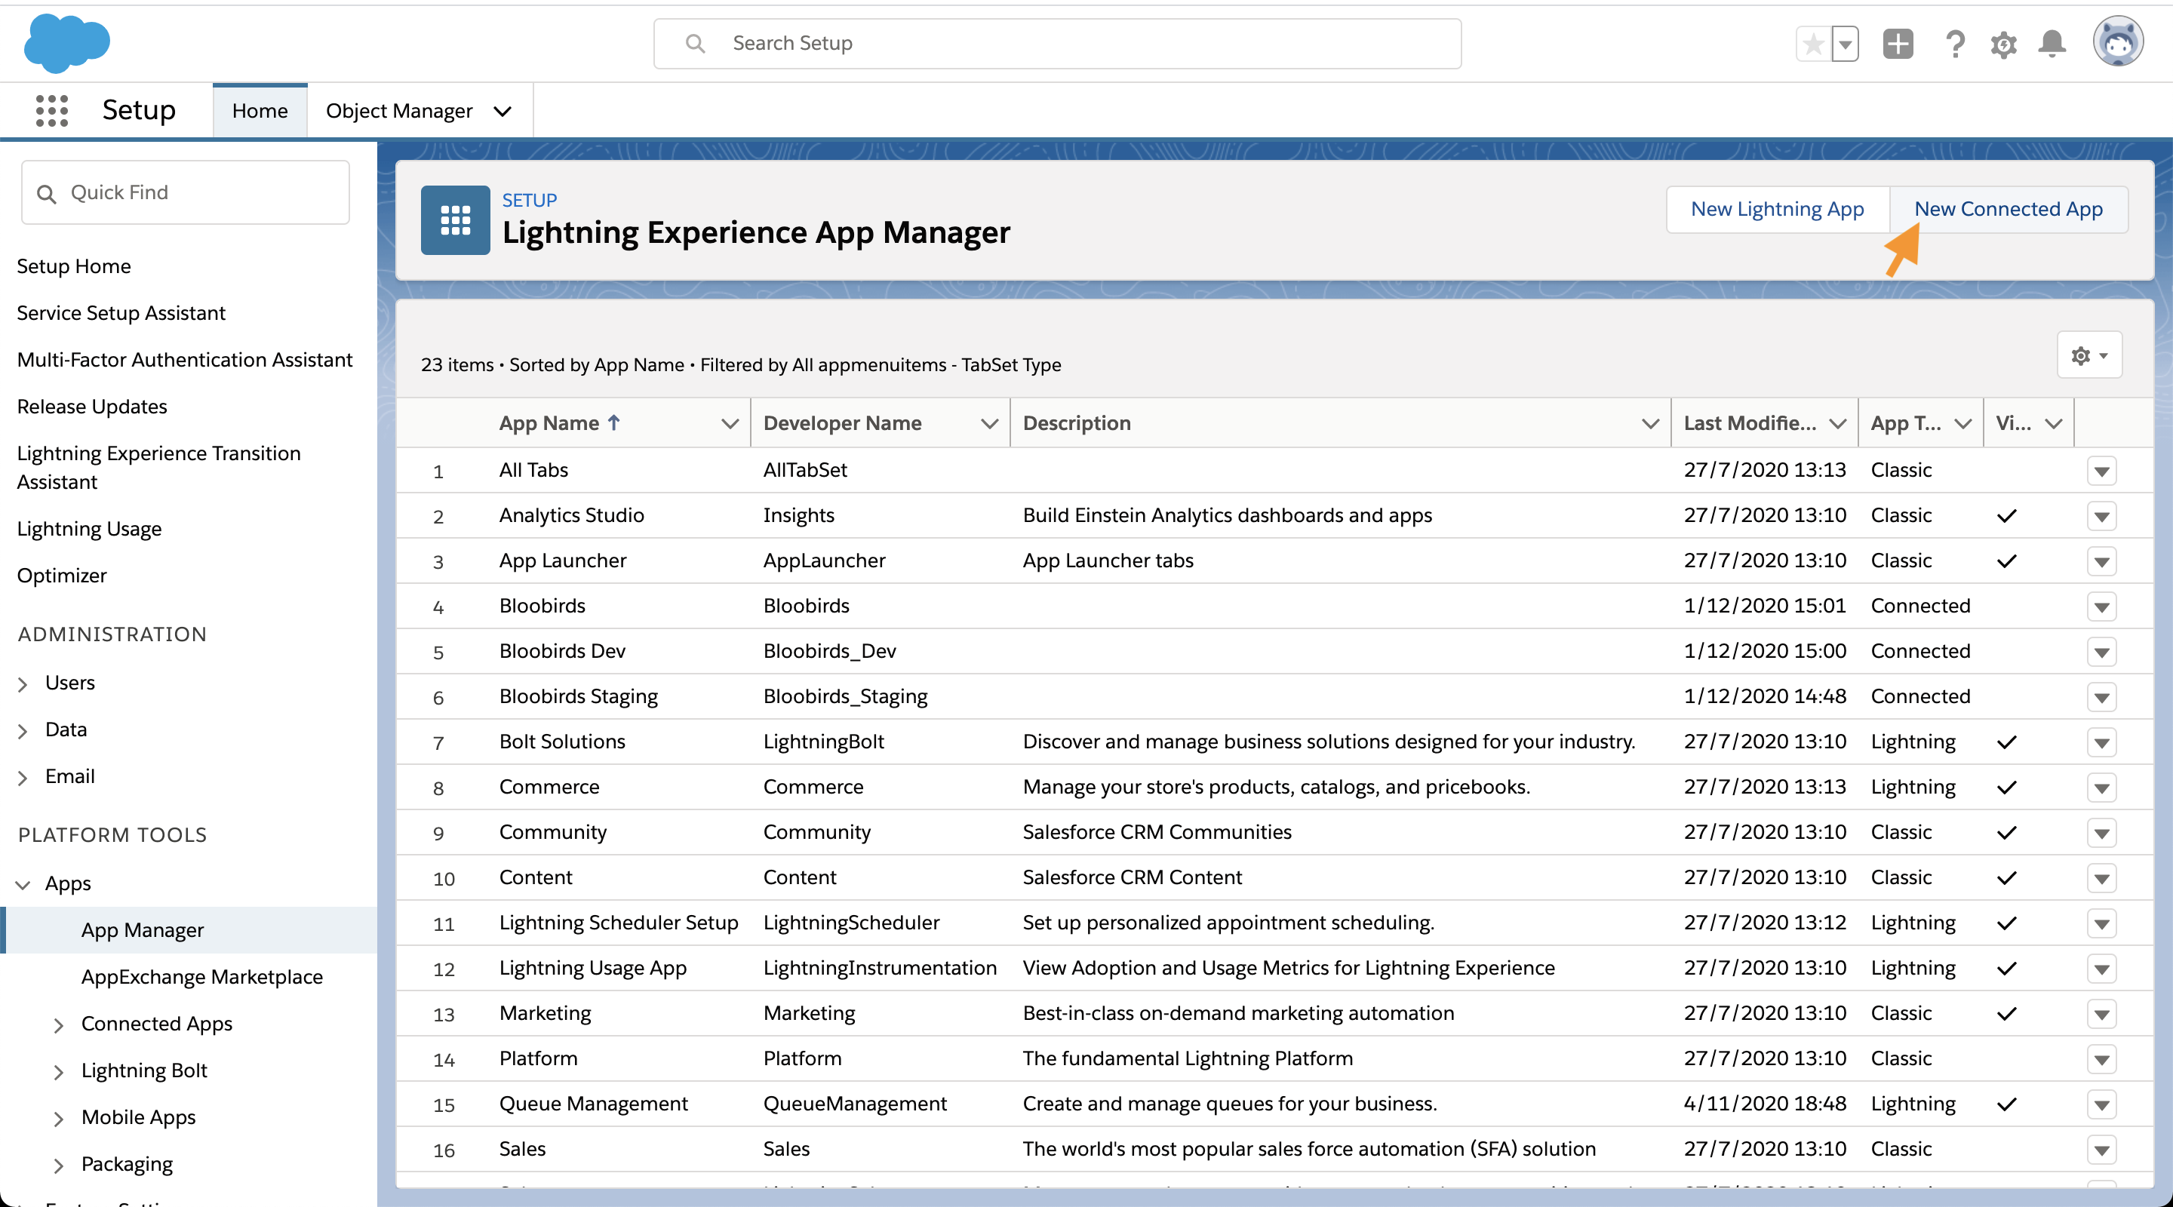The height and width of the screenshot is (1207, 2173).
Task: Open the favorites list dropdown arrow
Action: point(1845,44)
